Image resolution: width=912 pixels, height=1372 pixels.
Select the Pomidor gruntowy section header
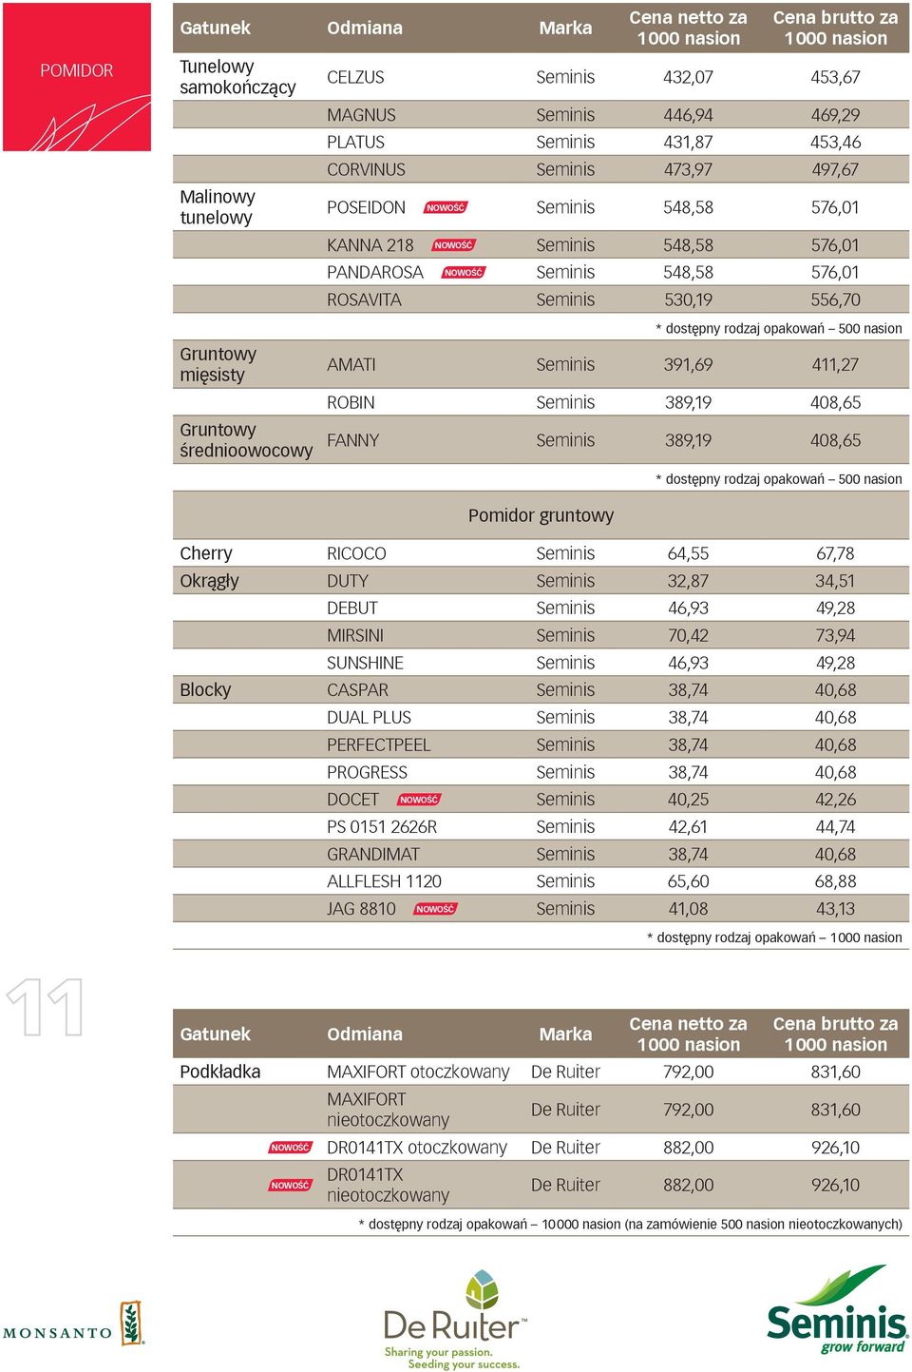click(541, 515)
